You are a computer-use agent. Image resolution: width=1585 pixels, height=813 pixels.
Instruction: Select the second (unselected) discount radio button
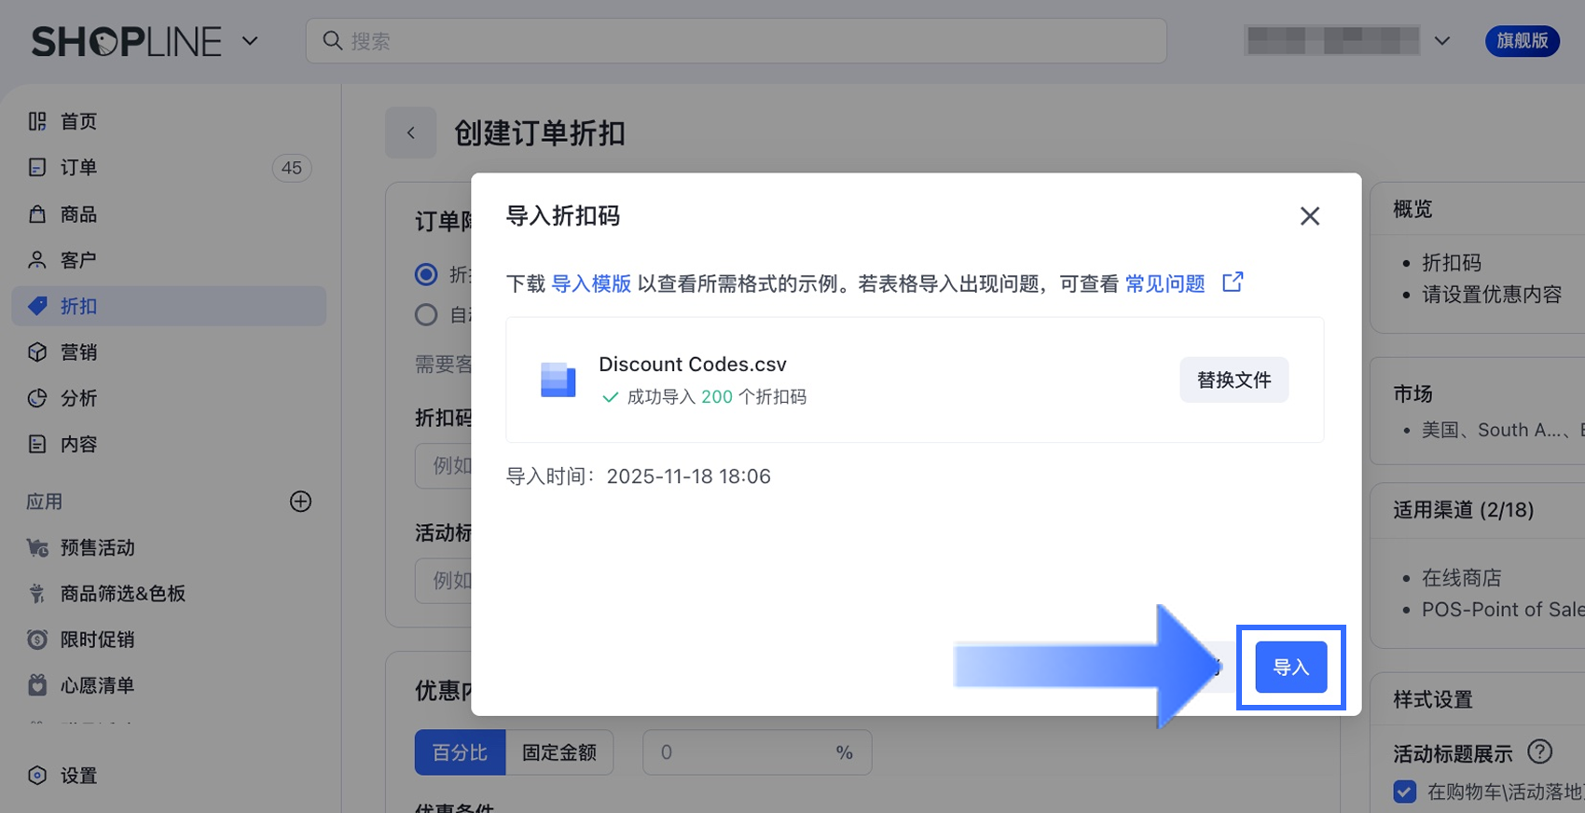pos(426,315)
